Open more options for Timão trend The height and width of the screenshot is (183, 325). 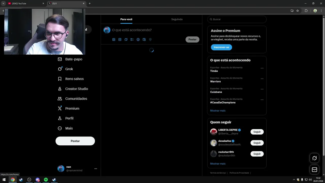point(262,68)
